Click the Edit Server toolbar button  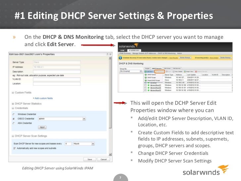160,72
